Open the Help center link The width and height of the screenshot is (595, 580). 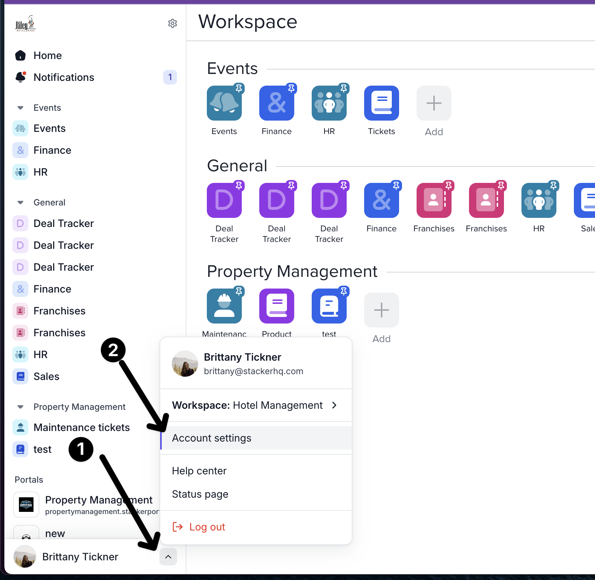199,471
